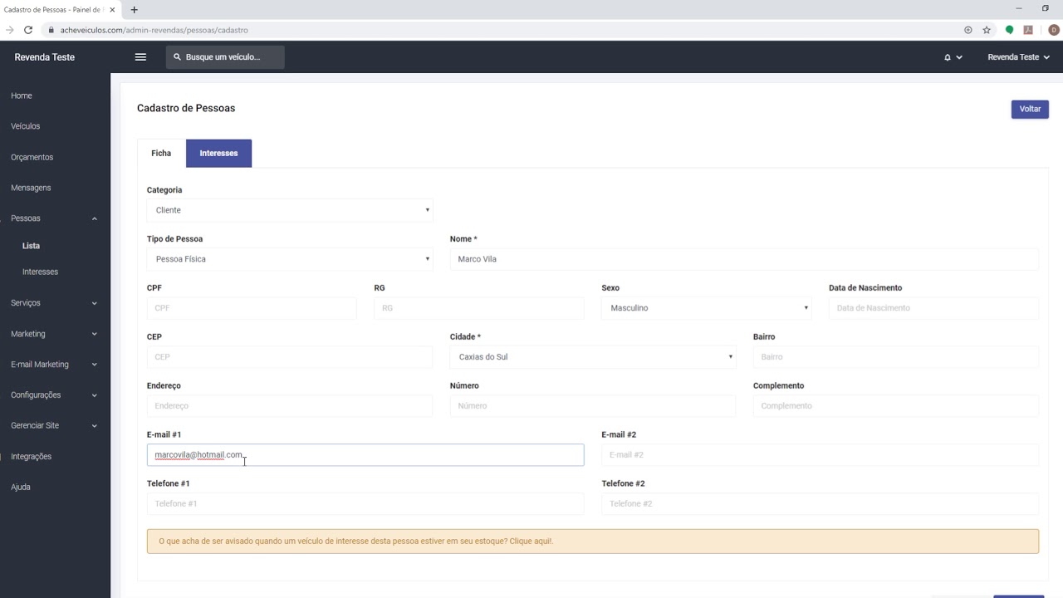Open Ajuda in sidebar
This screenshot has width=1063, height=598.
21,488
